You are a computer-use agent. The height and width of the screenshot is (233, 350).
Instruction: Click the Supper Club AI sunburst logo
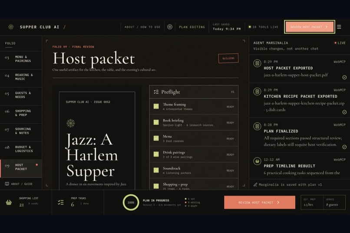coord(11,27)
